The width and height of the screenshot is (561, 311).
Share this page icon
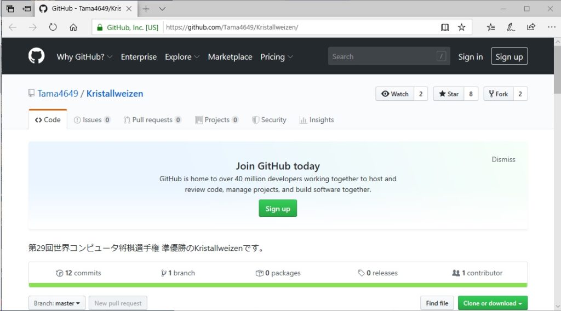click(x=531, y=27)
